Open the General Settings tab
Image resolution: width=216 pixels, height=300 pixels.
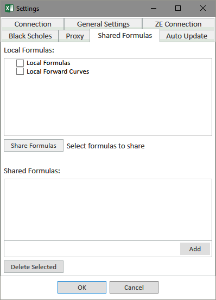pyautogui.click(x=103, y=24)
